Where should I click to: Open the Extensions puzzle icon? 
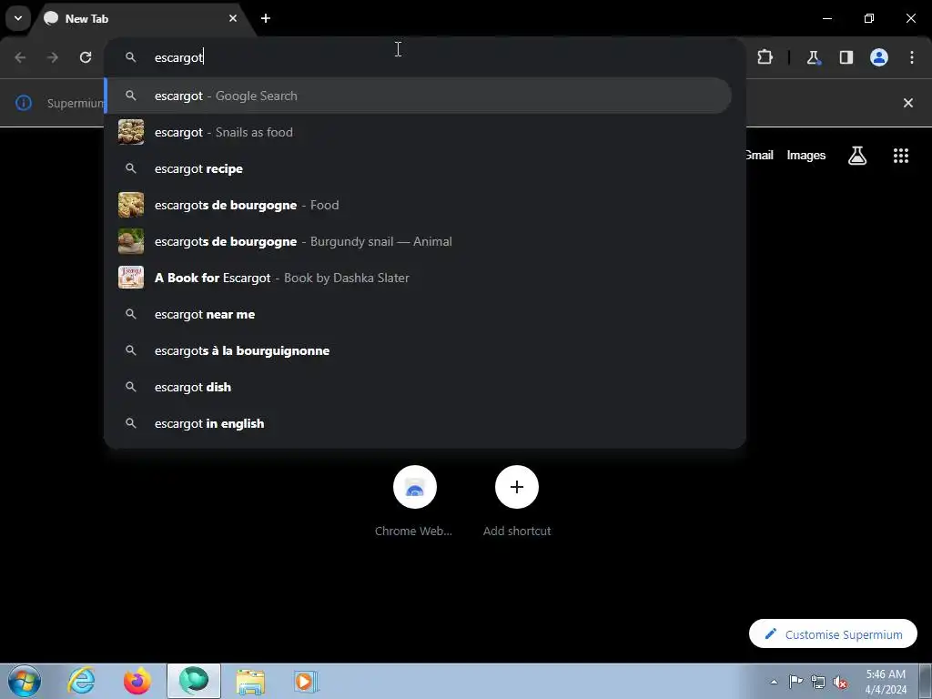point(765,57)
